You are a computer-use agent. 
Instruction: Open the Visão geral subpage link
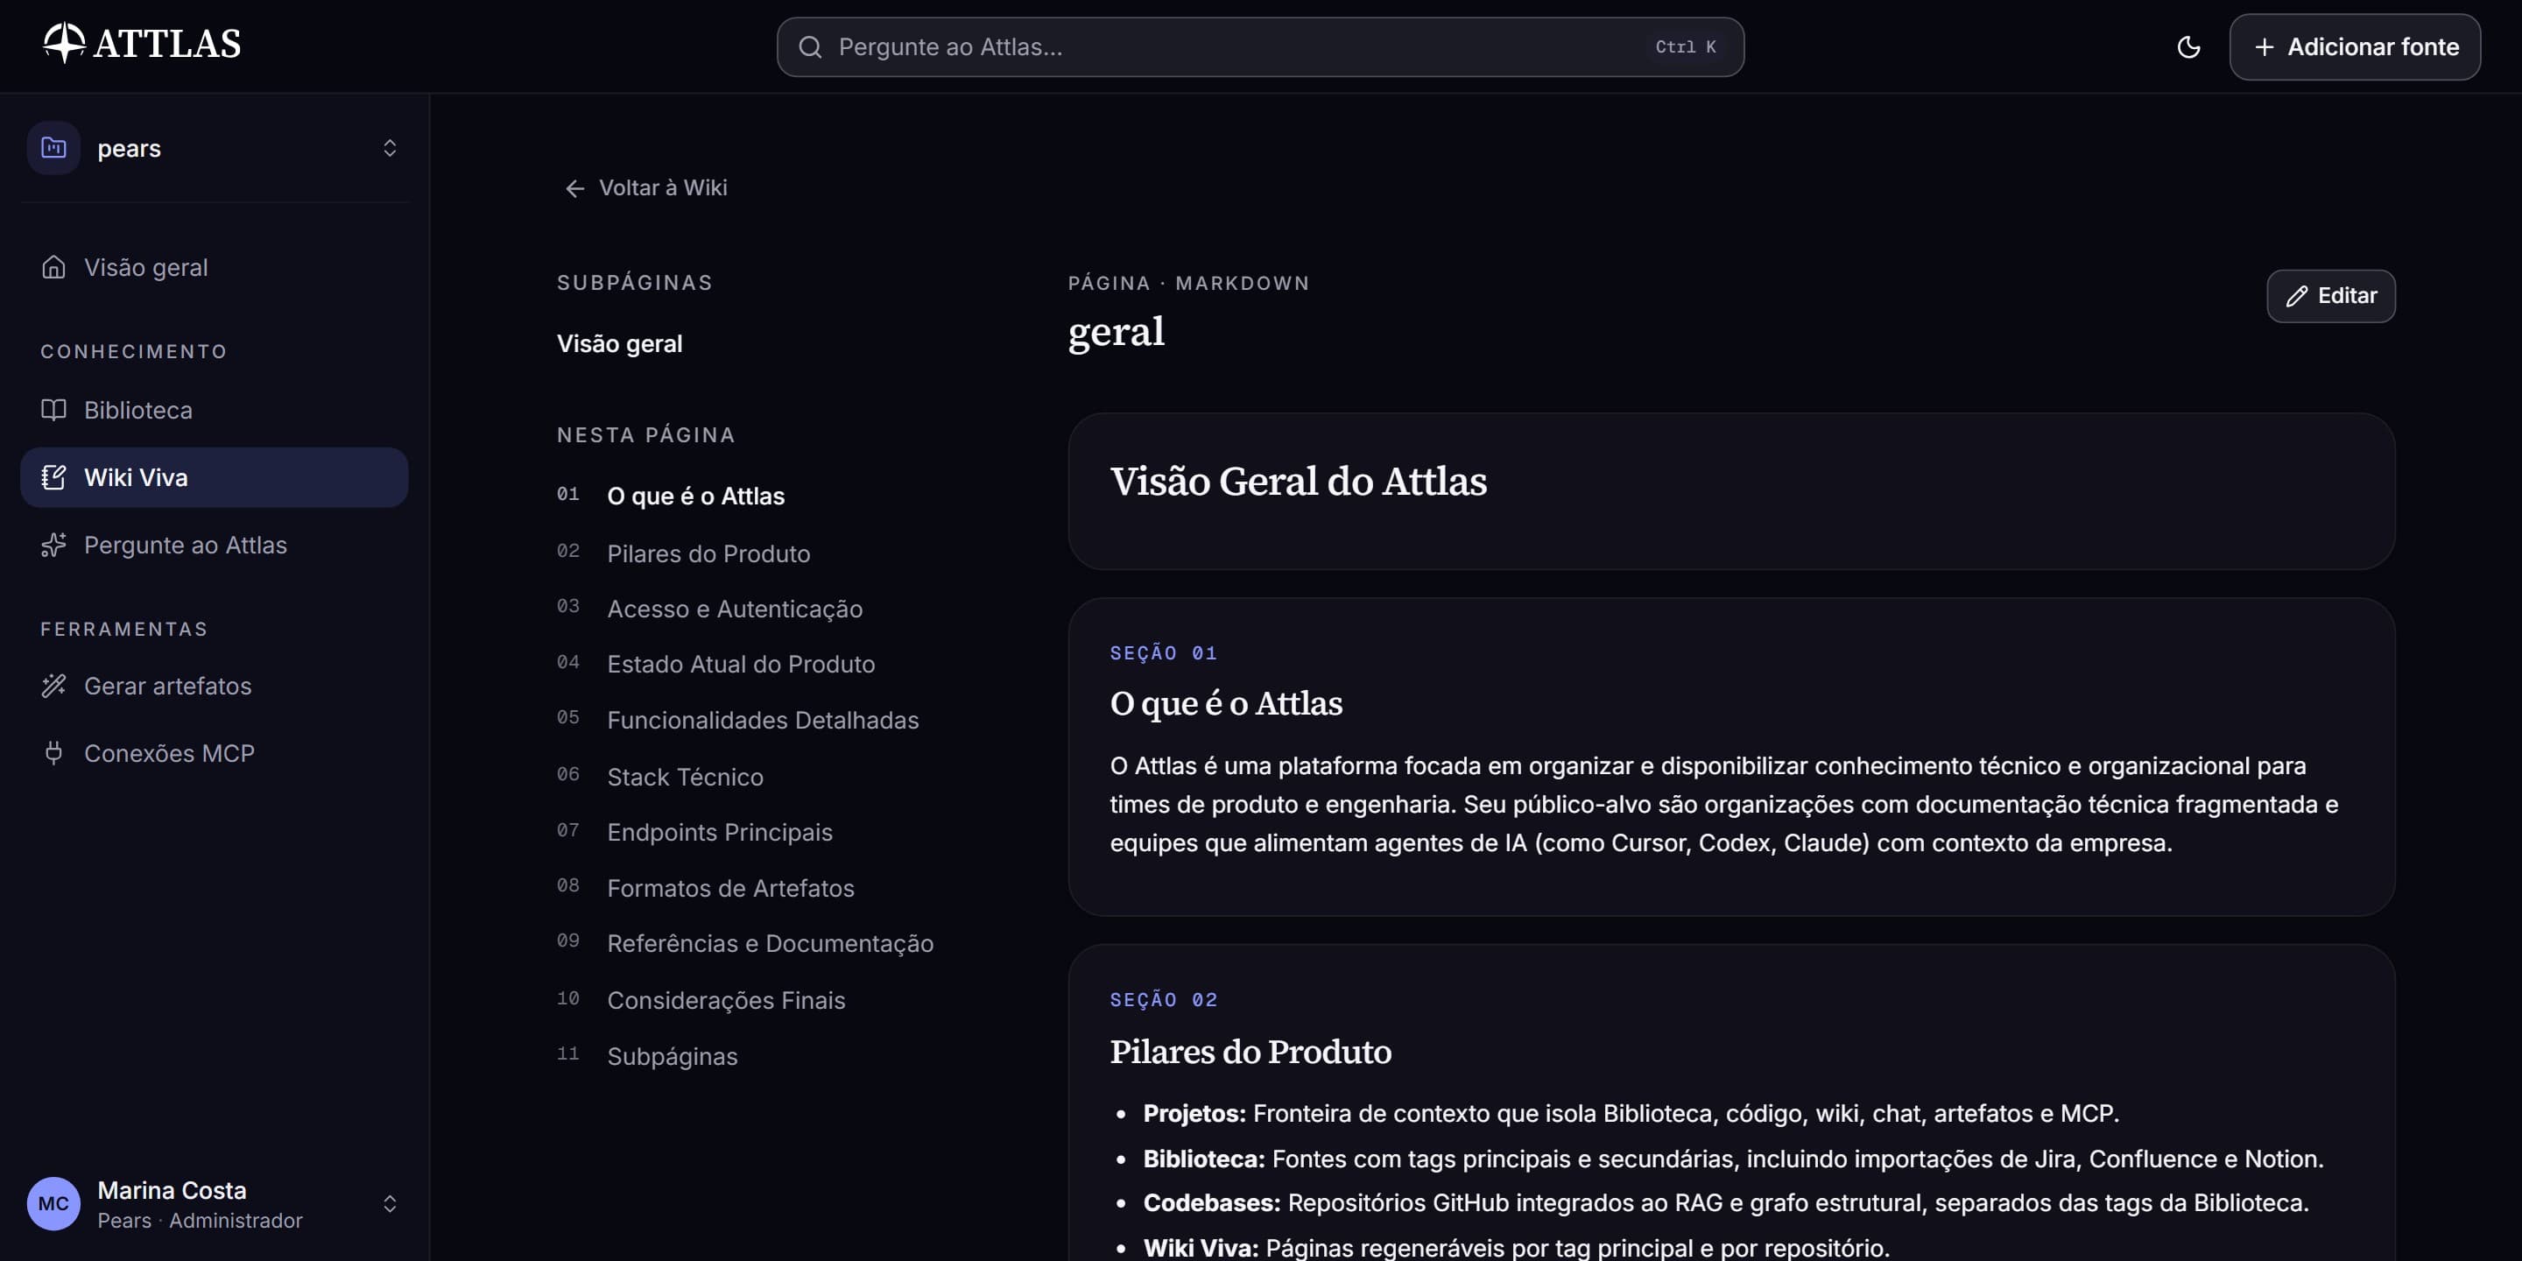coord(620,343)
